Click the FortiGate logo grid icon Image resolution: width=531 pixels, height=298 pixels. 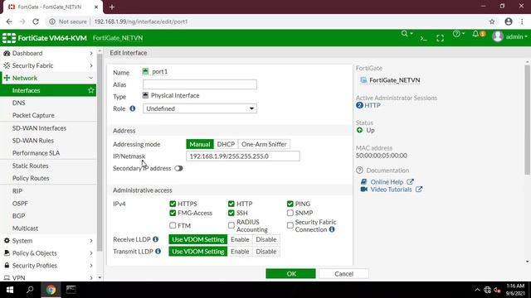click(x=9, y=38)
